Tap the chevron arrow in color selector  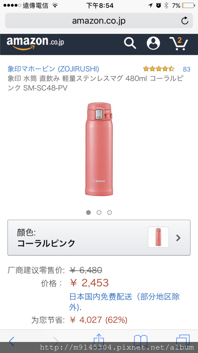click(178, 238)
